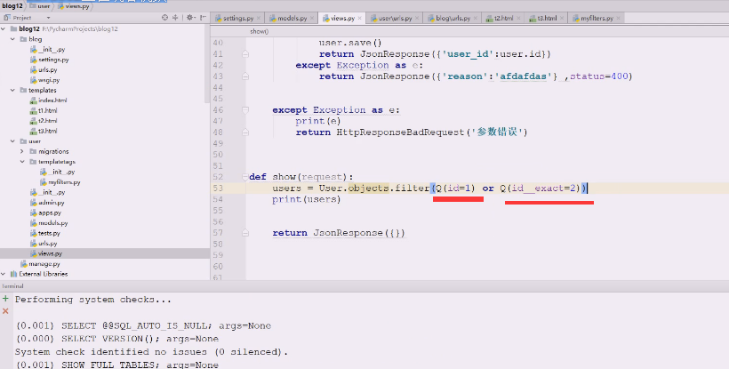Screen dimensions: 729x369
Task: Click 'Performing system checks...' in the terminal
Action: point(93,300)
